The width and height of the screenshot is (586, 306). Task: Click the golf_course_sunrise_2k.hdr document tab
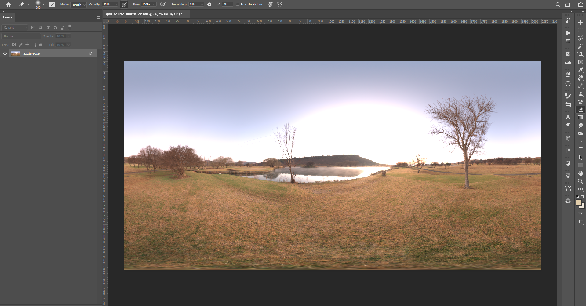(144, 14)
